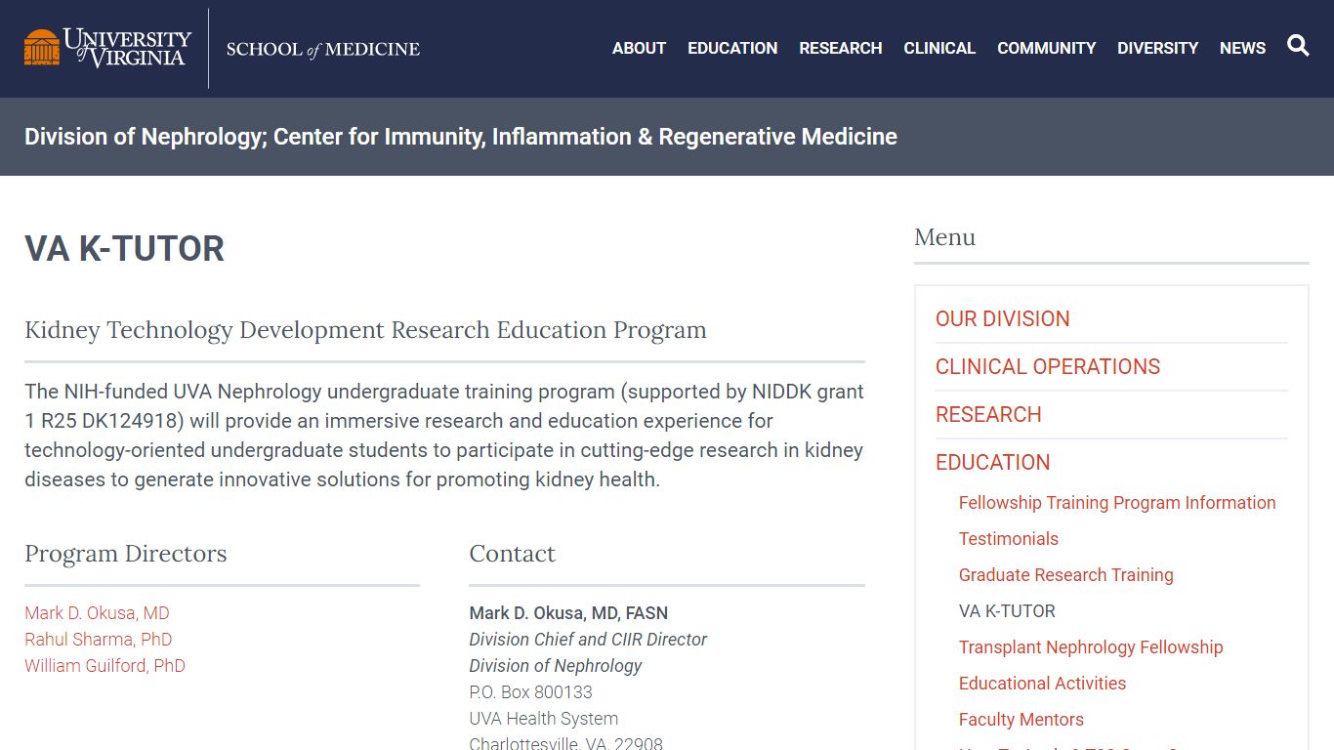Click the Program Directors heading

point(125,554)
